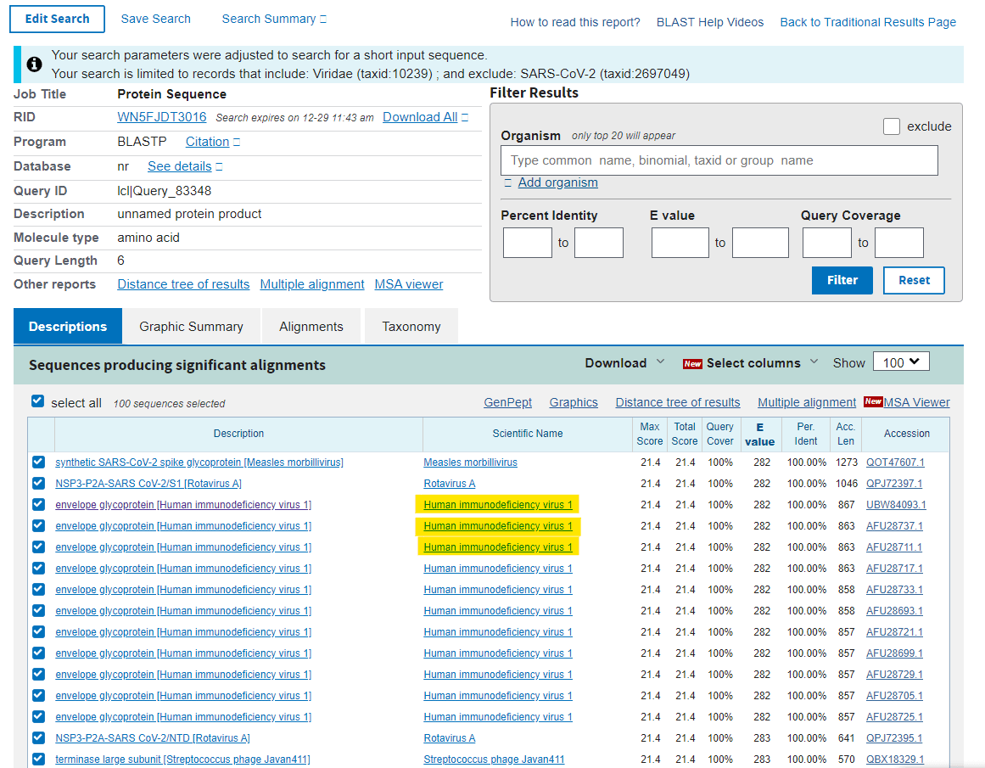Screen dimensions: 985x768
Task: Click the external-link icon after Download All
Action: point(465,117)
